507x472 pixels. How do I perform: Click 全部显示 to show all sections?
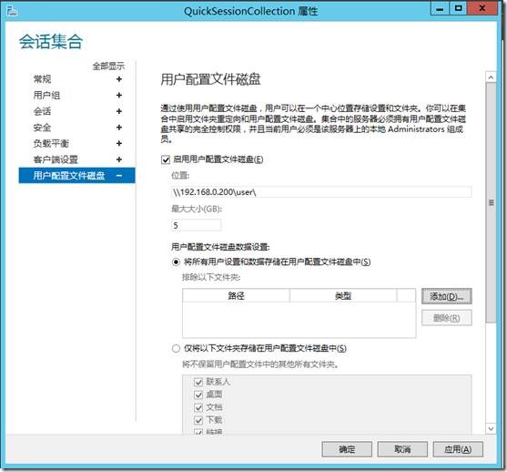[x=108, y=67]
